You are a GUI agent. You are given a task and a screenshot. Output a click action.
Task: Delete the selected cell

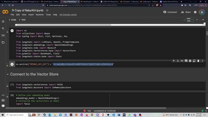click(x=198, y=61)
